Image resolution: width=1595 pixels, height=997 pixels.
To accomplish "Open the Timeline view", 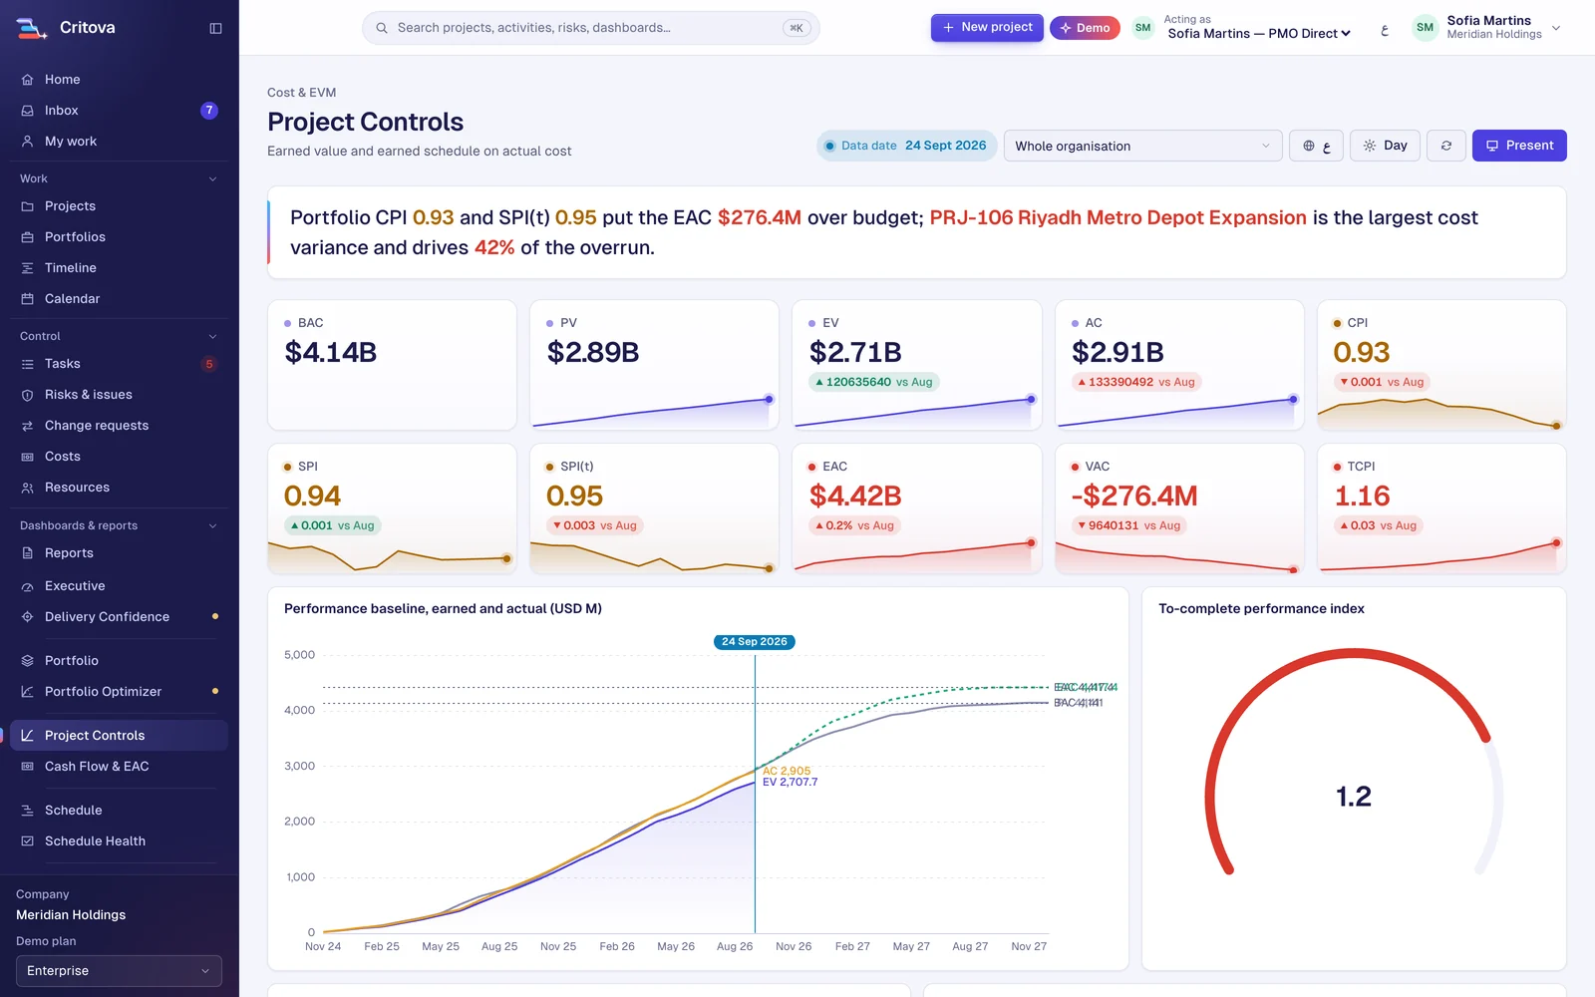I will (x=119, y=268).
